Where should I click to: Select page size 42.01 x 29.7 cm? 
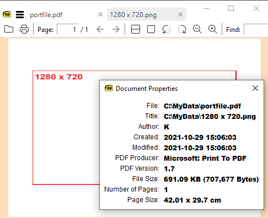click(x=192, y=200)
